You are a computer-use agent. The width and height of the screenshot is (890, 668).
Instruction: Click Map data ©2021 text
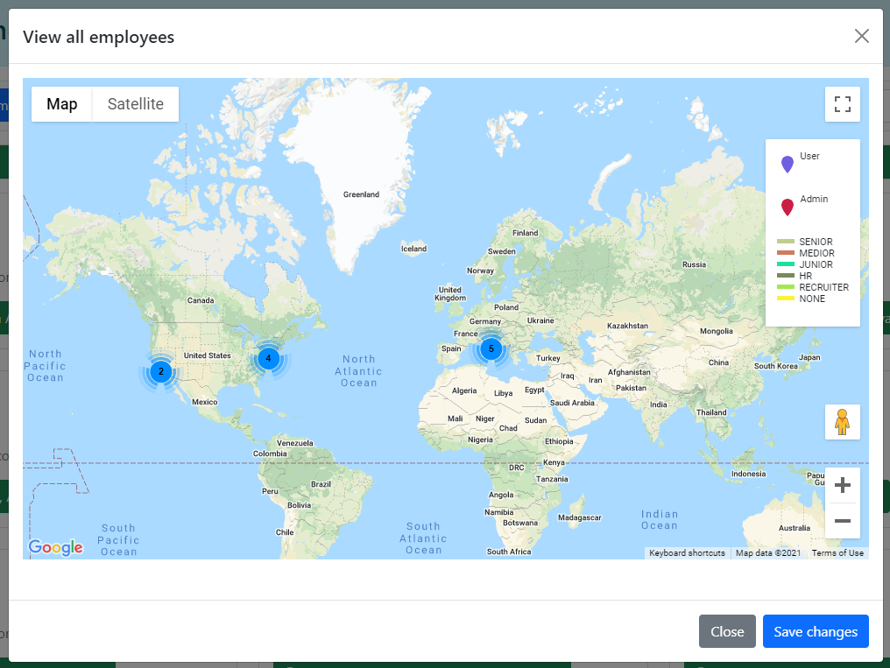(x=768, y=553)
